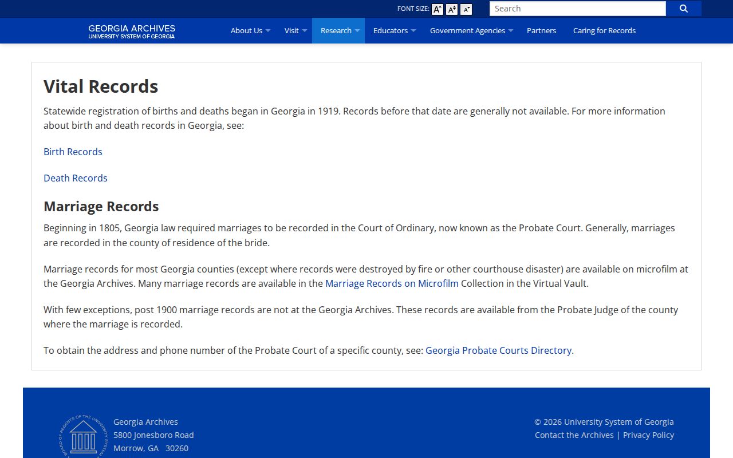This screenshot has width=733, height=458.
Task: Expand the Educators menu arrow
Action: coord(413,31)
